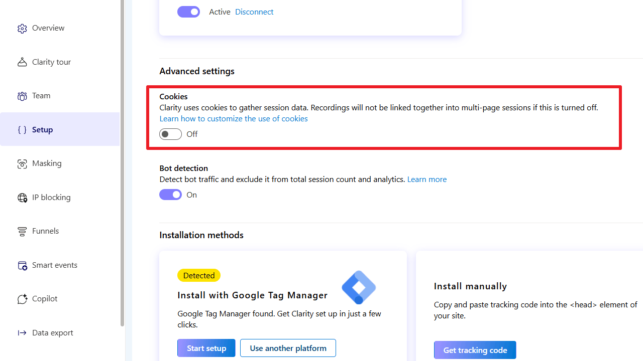Disable the Bot detection toggle
This screenshot has height=361, width=643.
coord(170,195)
